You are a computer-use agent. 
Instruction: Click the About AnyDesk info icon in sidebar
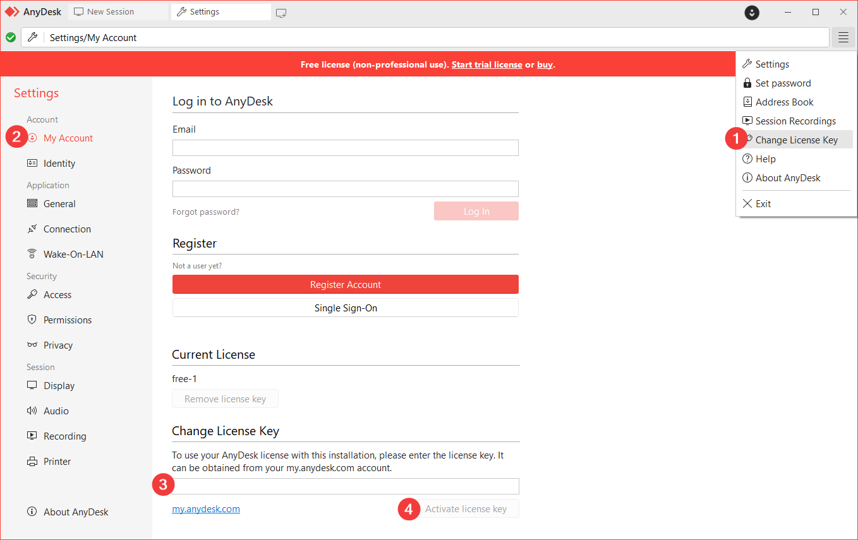(32, 512)
